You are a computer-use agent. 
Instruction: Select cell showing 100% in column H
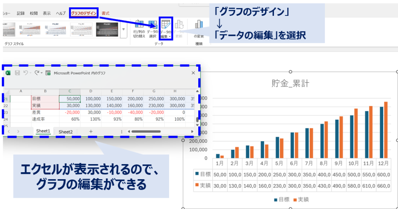[175, 119]
